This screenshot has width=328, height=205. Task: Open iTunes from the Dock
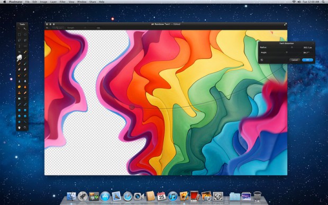[x=172, y=197]
